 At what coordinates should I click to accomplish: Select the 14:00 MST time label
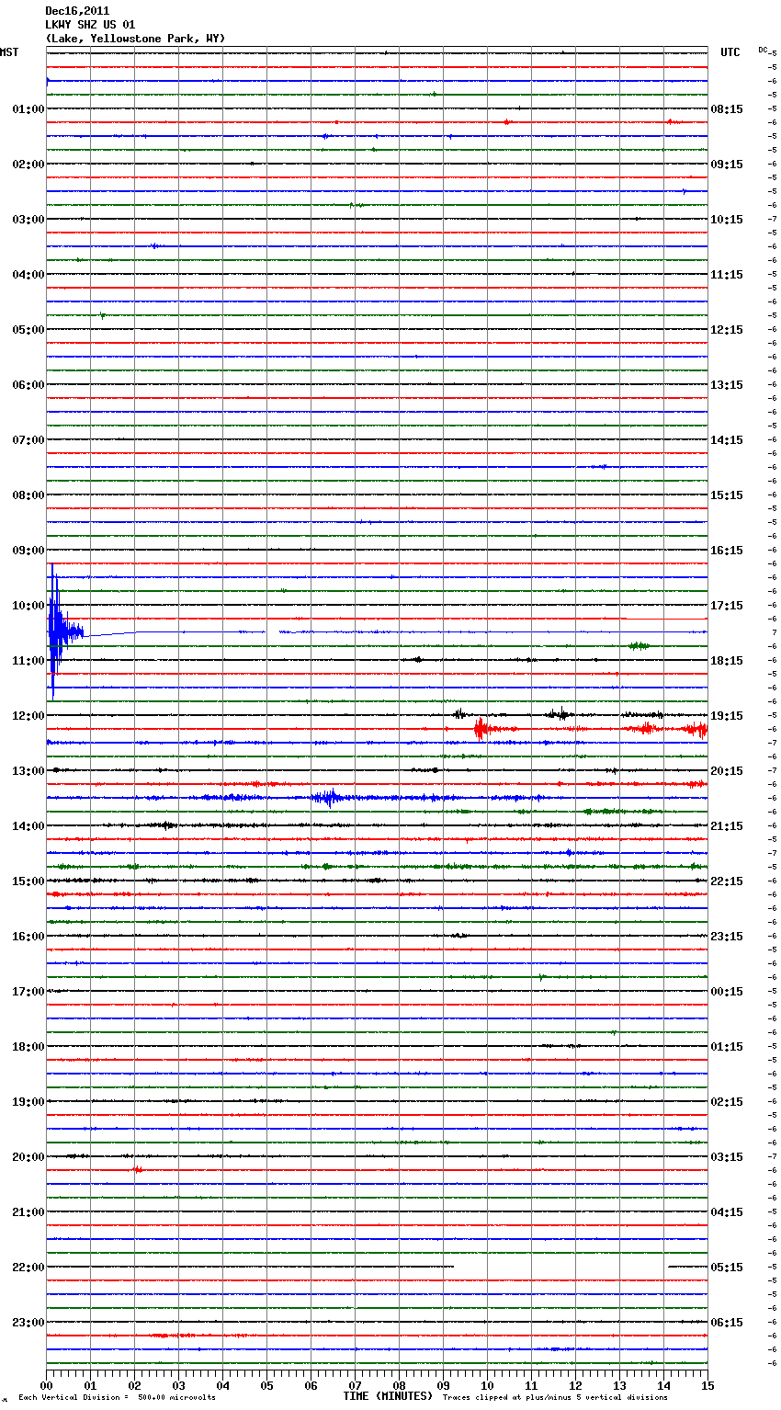[28, 826]
